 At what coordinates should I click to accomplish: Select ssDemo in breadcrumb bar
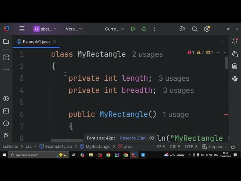click(11, 147)
